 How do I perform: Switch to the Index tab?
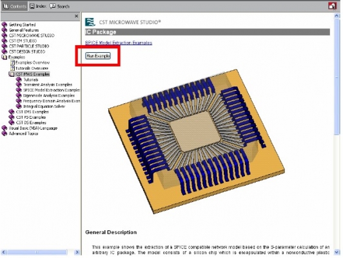(38, 6)
